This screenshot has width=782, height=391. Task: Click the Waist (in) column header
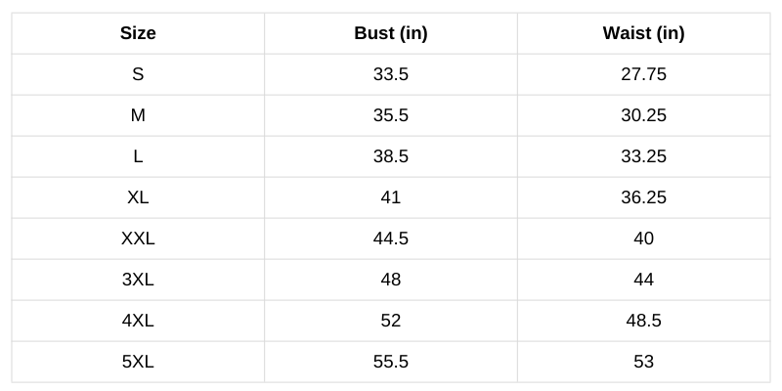pos(643,33)
